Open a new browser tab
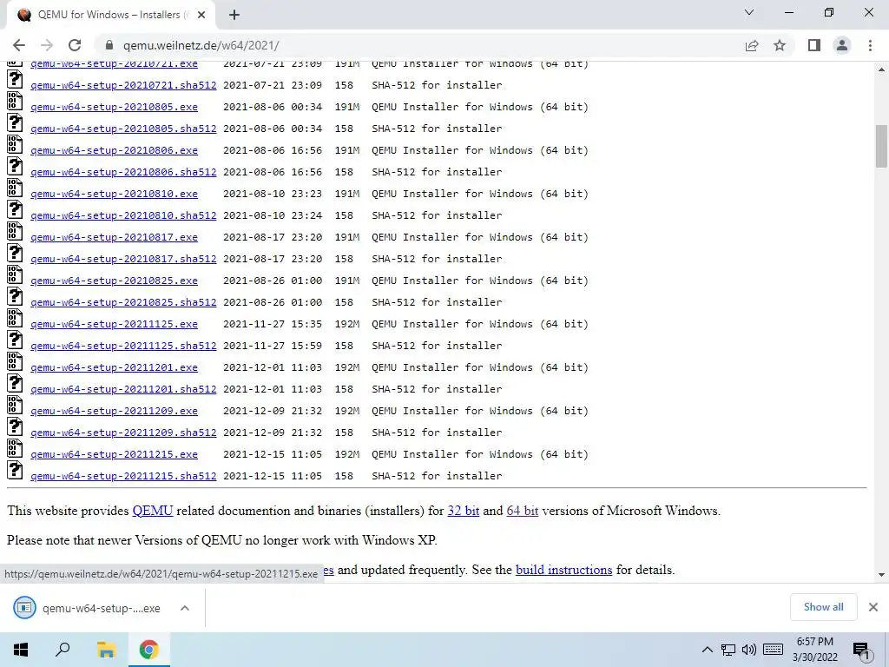This screenshot has height=667, width=889. (x=234, y=15)
